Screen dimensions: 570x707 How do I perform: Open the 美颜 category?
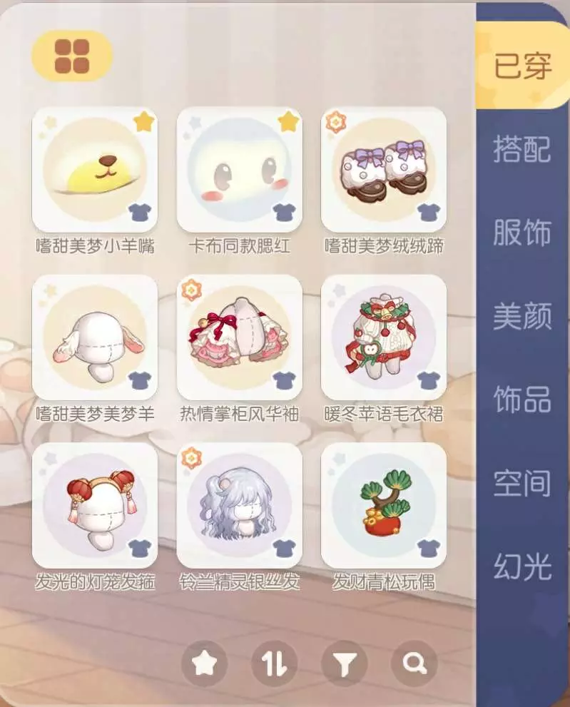click(x=522, y=315)
